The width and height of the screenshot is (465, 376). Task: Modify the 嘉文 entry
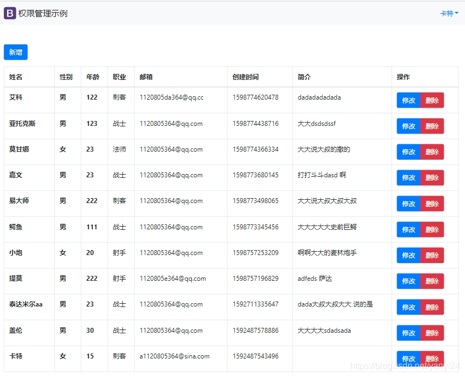(408, 178)
